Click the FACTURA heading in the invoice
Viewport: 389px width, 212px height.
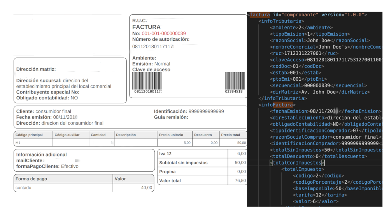(x=146, y=27)
